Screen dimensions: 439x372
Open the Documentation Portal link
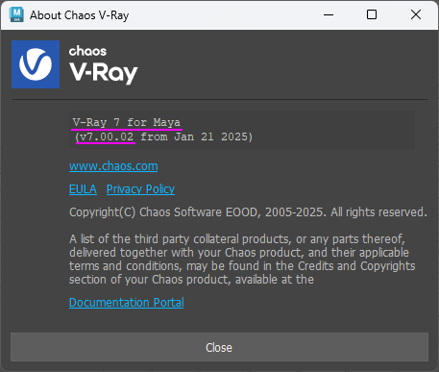(127, 303)
